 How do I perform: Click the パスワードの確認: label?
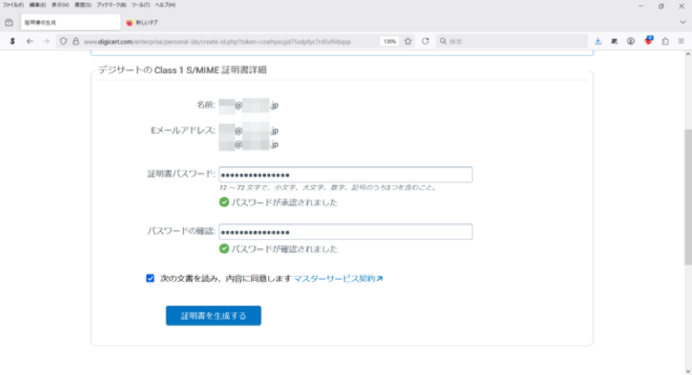click(x=182, y=231)
